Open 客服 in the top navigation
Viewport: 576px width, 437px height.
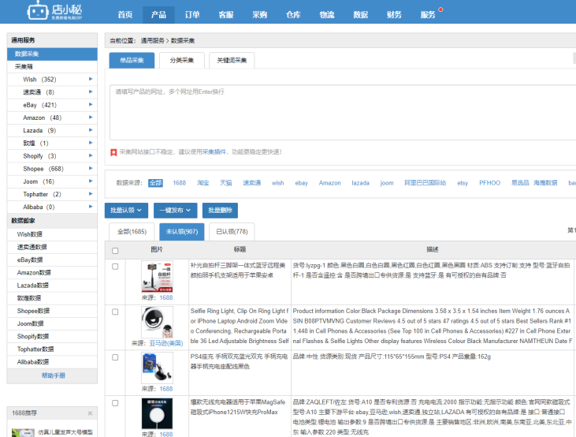(226, 15)
